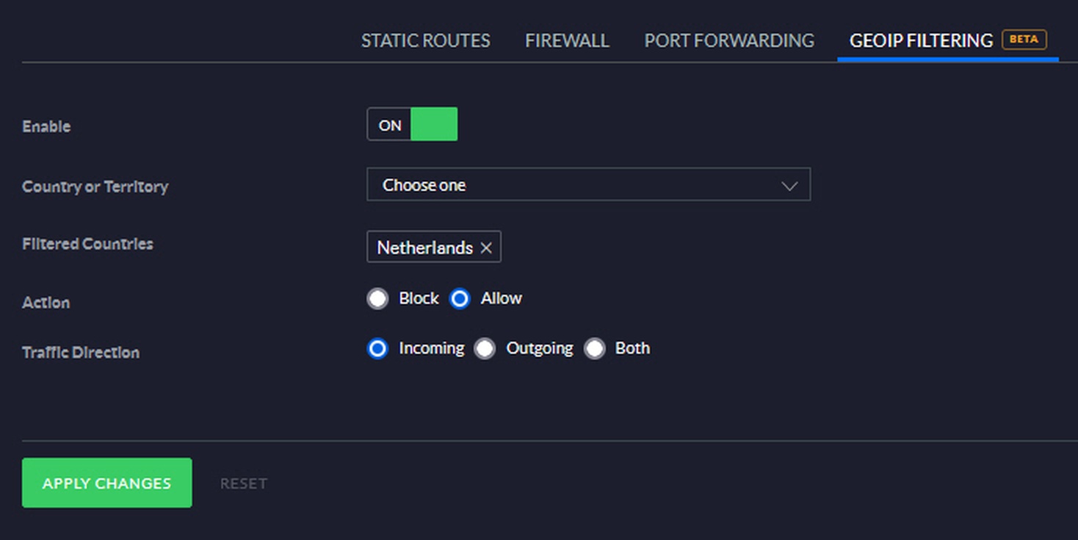Click the Country or Territory label
The image size is (1078, 540).
click(95, 187)
